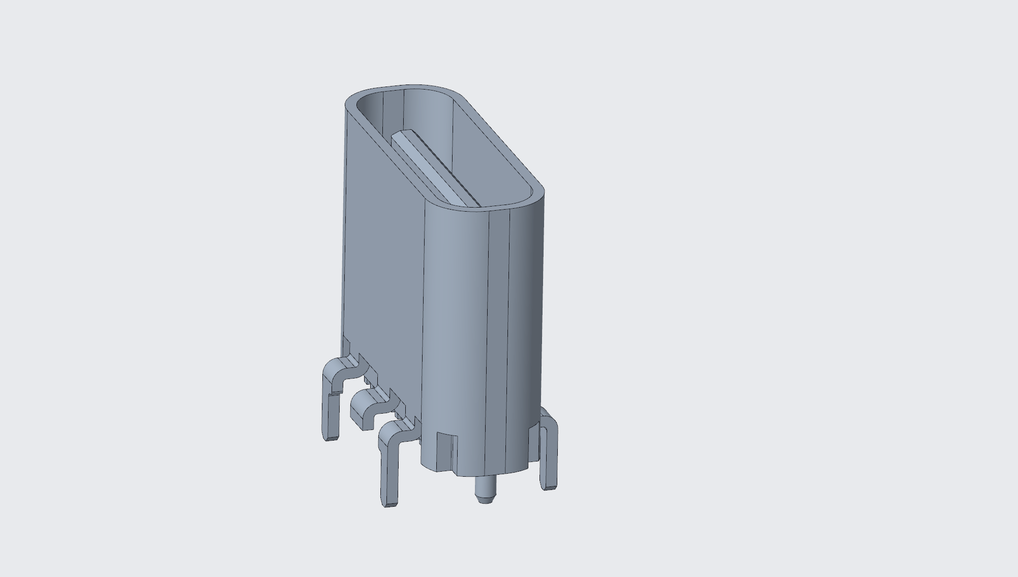This screenshot has height=577, width=1018.
Task: Select the central tongue inside the connector opening
Action: point(435,168)
